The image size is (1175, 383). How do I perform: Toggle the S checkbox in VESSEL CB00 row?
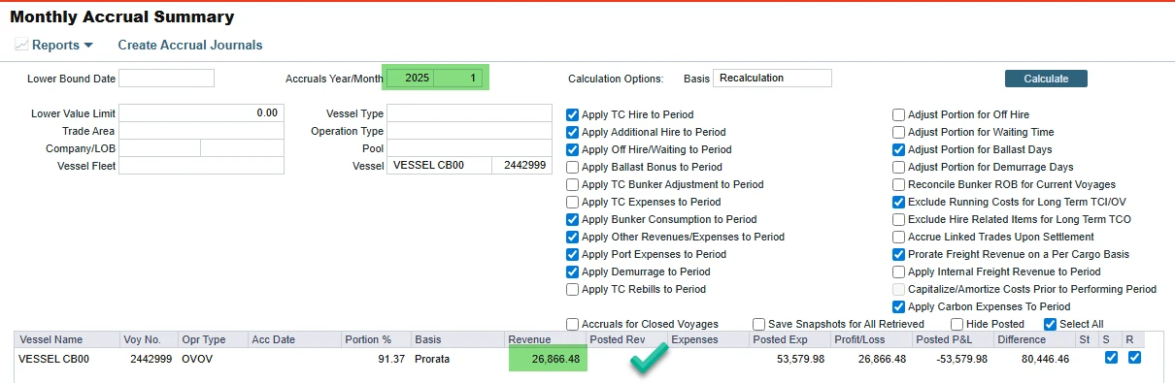click(x=1112, y=358)
